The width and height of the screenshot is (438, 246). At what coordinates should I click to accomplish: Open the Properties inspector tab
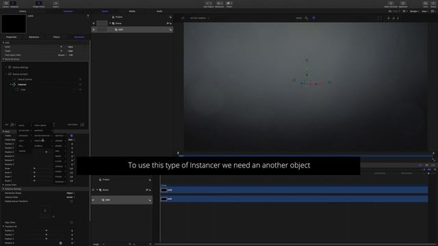[x=11, y=37]
